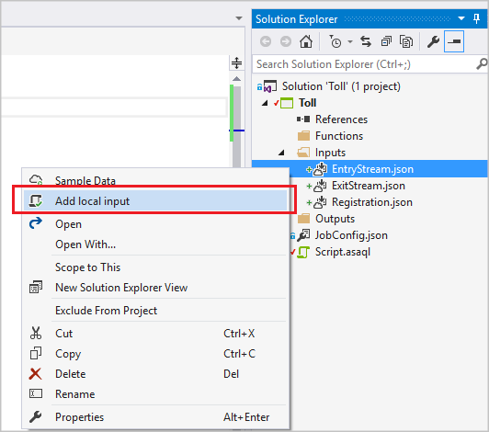Click the Pending Changes Filter clock icon
Image resolution: width=489 pixels, height=432 pixels.
(335, 41)
